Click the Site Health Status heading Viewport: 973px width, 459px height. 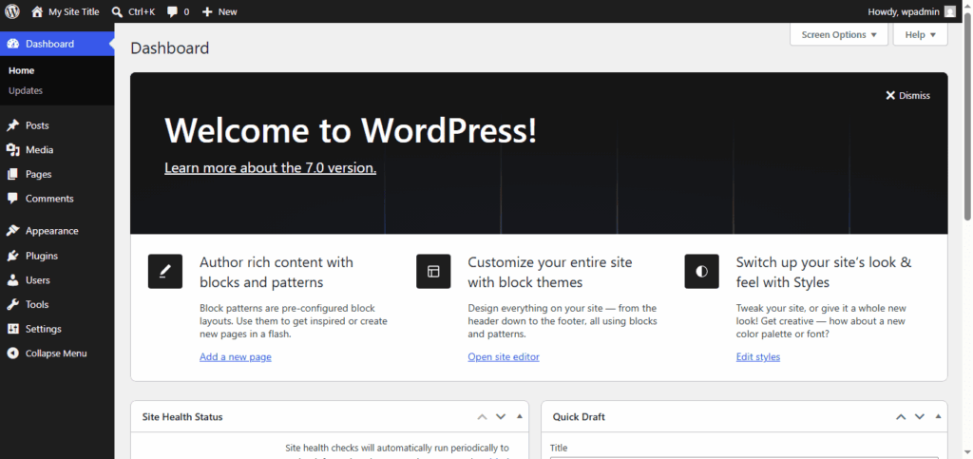[182, 417]
